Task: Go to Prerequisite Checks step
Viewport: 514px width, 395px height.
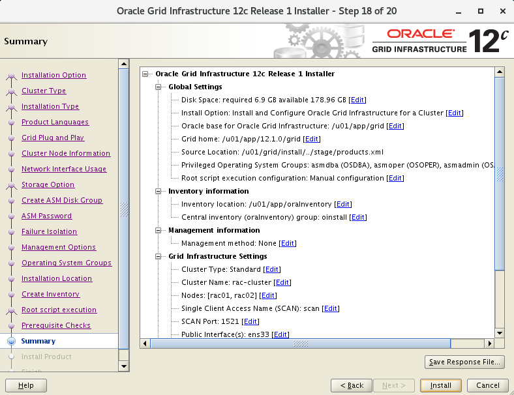Action: coord(56,325)
